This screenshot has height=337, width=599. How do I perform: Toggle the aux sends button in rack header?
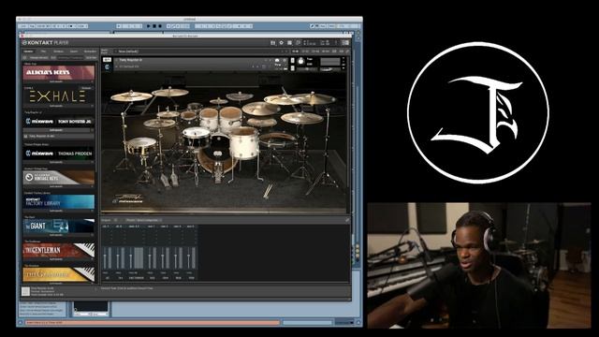341,51
